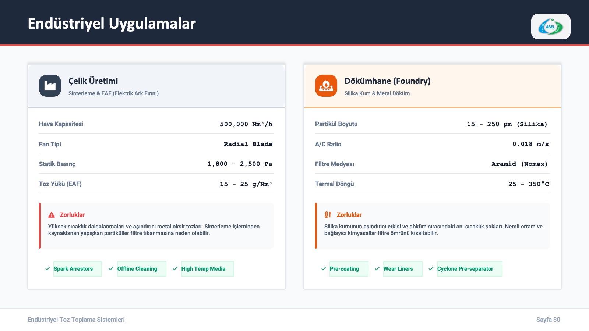Click checkmark next to Spark Arrestors
The height and width of the screenshot is (331, 589).
47,269
